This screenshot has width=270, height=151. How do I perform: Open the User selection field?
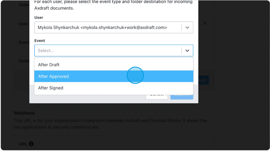point(114,27)
